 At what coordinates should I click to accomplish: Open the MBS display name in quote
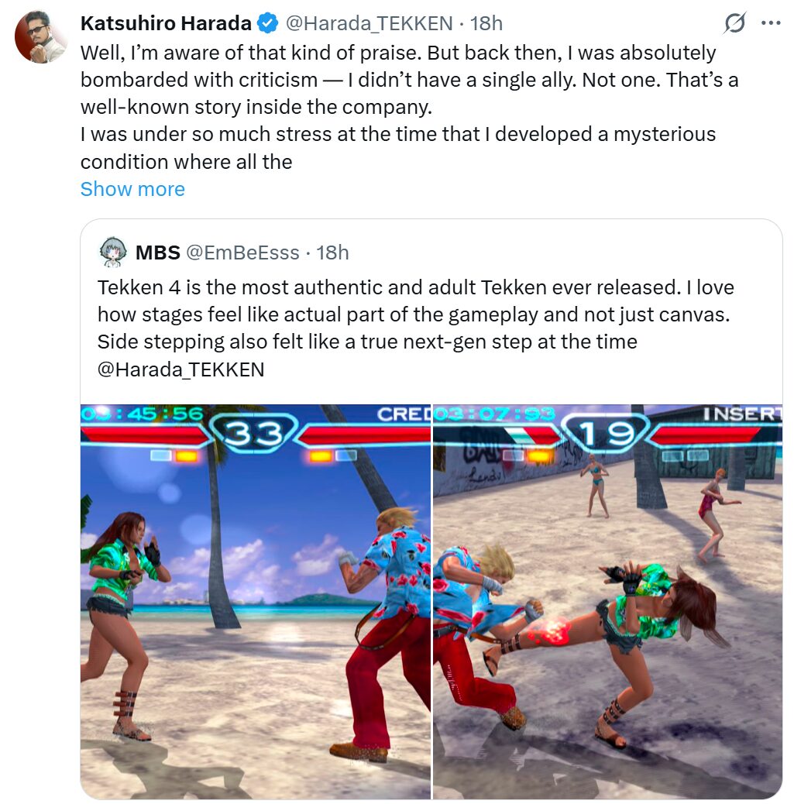158,253
